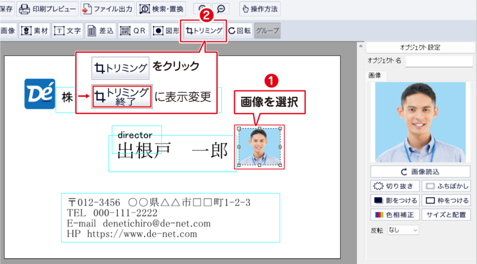Click the 回転 rotate tool
The image size is (477, 264).
click(x=240, y=31)
